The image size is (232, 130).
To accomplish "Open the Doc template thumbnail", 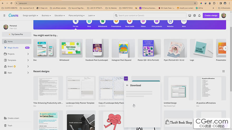I will [45, 48].
